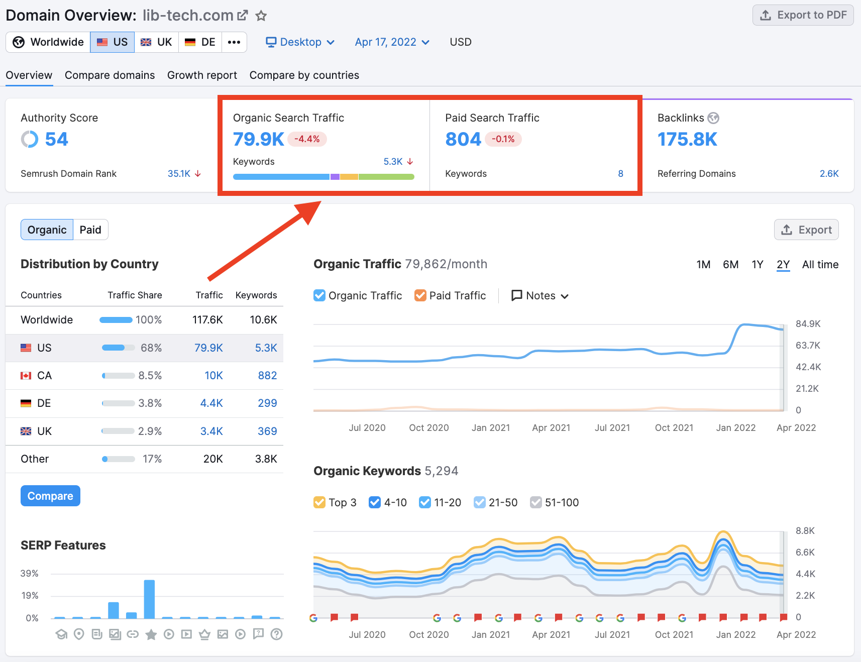The image size is (861, 662).
Task: Open the Notes dropdown on the chart
Action: point(539,295)
